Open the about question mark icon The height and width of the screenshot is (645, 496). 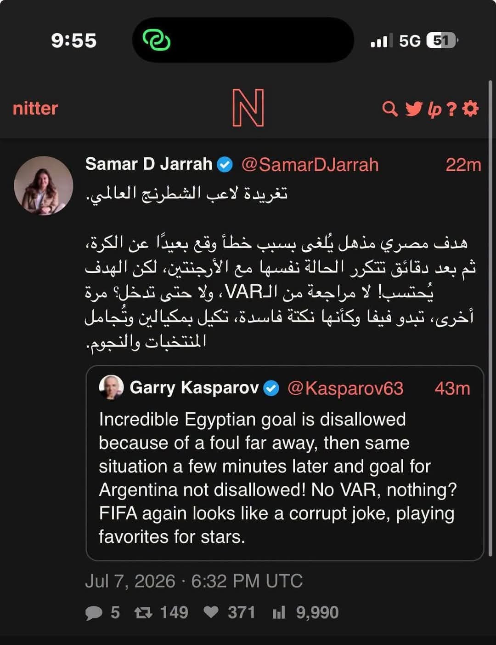click(452, 109)
